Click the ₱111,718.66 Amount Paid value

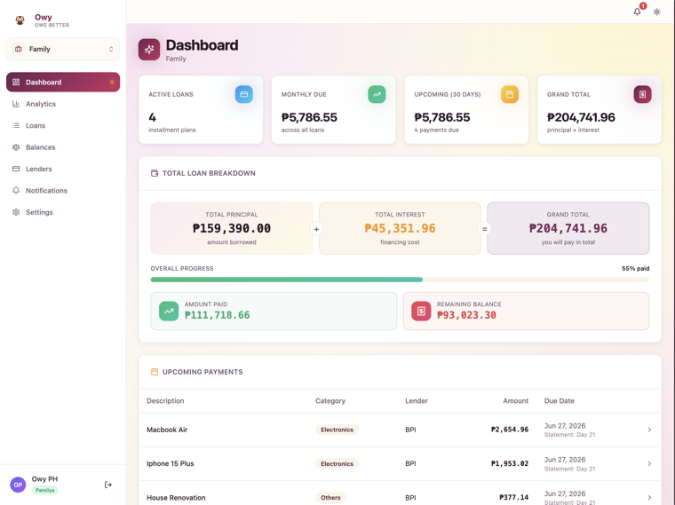(x=217, y=315)
